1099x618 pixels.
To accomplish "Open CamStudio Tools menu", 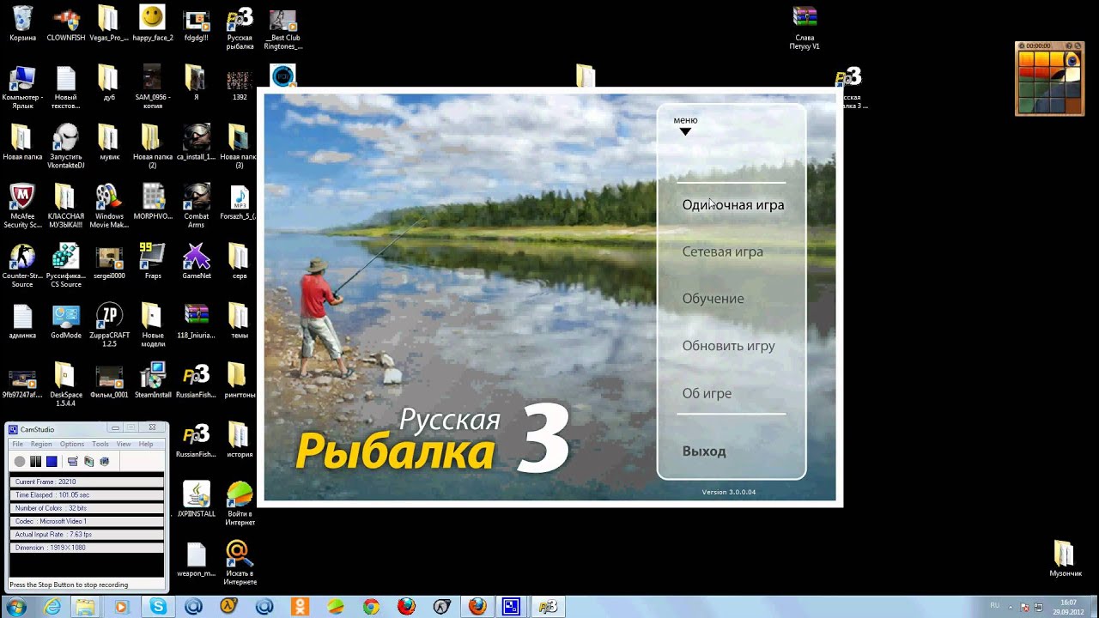I will point(100,444).
